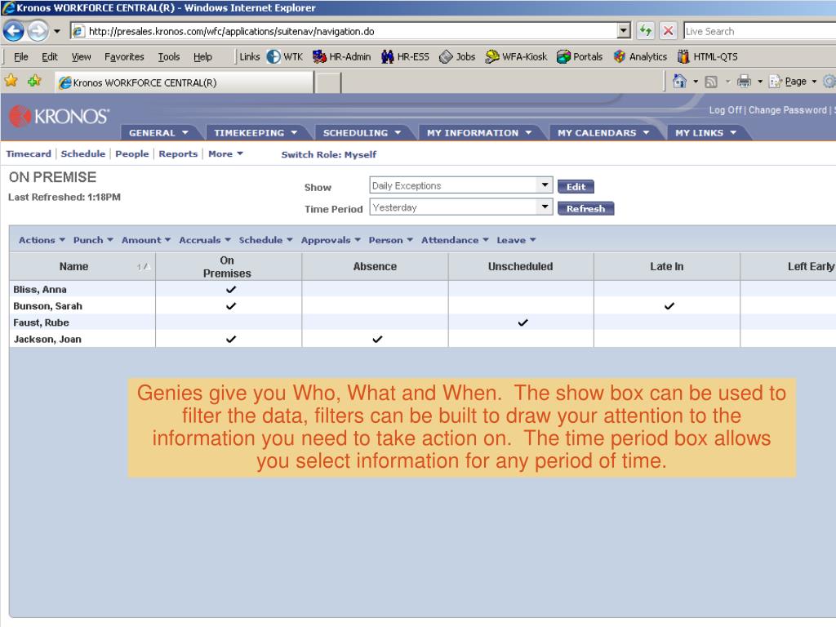Click the Log Off link
This screenshot has width=836, height=627.
point(725,110)
